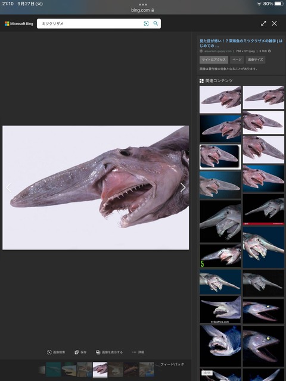This screenshot has width=286, height=381.
Task: Select the 画像サイズ tab button
Action: (x=256, y=60)
